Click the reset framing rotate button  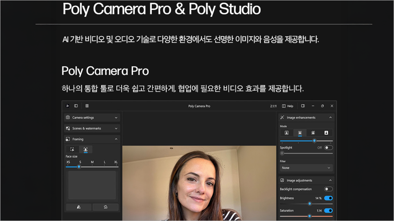click(106, 207)
